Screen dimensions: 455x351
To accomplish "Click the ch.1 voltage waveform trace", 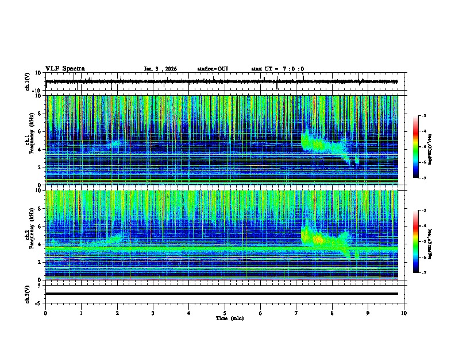I will [x=222, y=81].
